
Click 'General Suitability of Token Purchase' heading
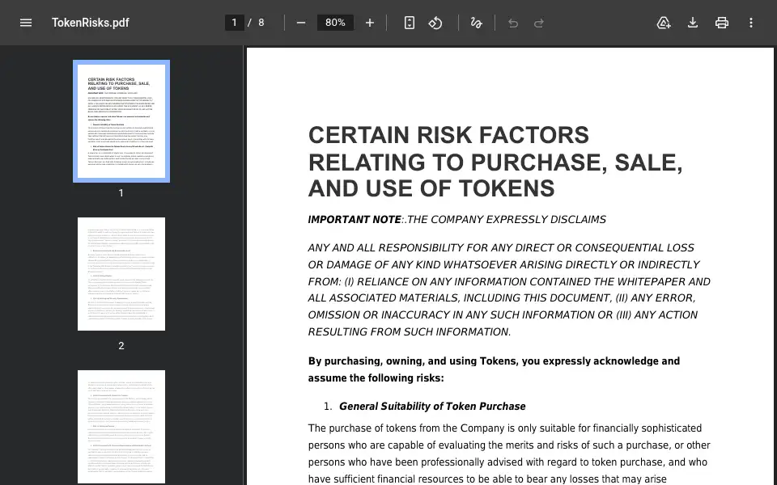[432, 407]
